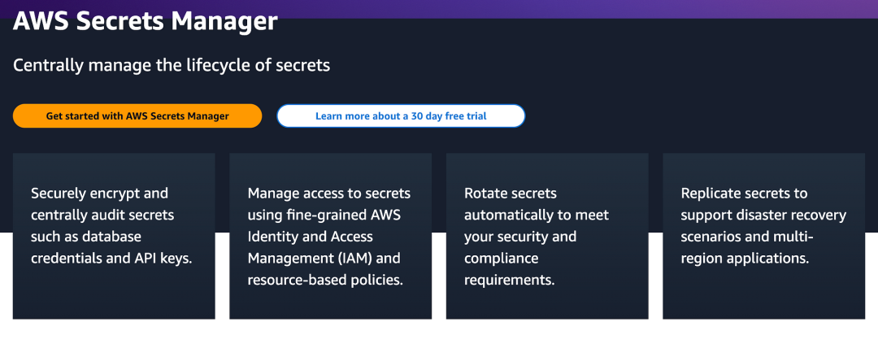Click the 'Securely encrypt and' first line
Screen dimensions: 878x344
pyautogui.click(x=99, y=194)
